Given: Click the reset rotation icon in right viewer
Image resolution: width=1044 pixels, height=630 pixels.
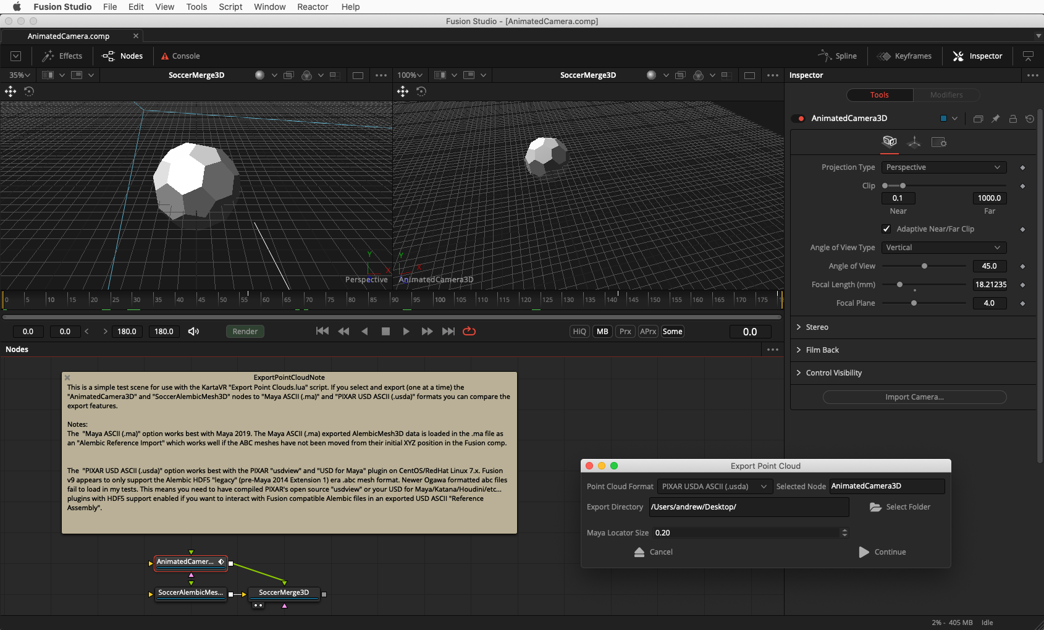Looking at the screenshot, I should point(421,91).
